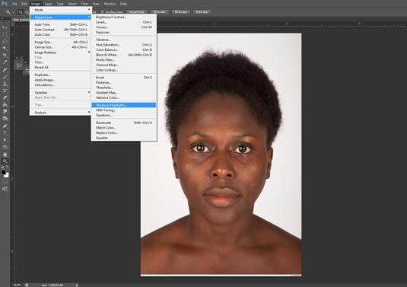Click the background color swatch
Screen dimensions: 407x287
point(7,175)
